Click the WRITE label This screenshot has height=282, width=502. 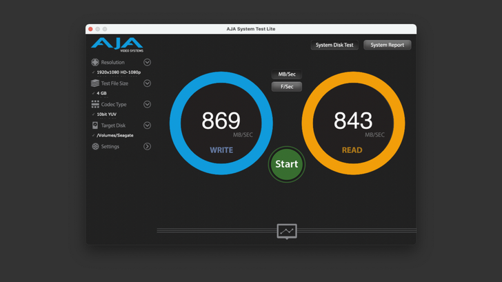point(221,150)
